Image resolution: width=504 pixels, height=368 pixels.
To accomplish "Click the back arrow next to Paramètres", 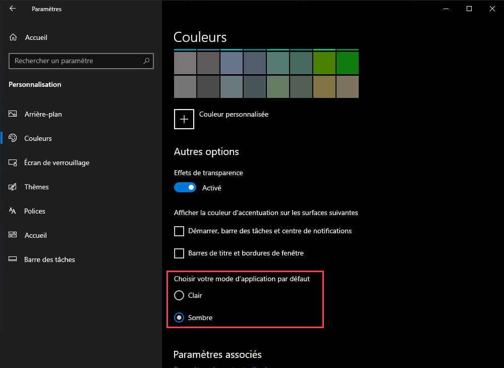I will [13, 9].
